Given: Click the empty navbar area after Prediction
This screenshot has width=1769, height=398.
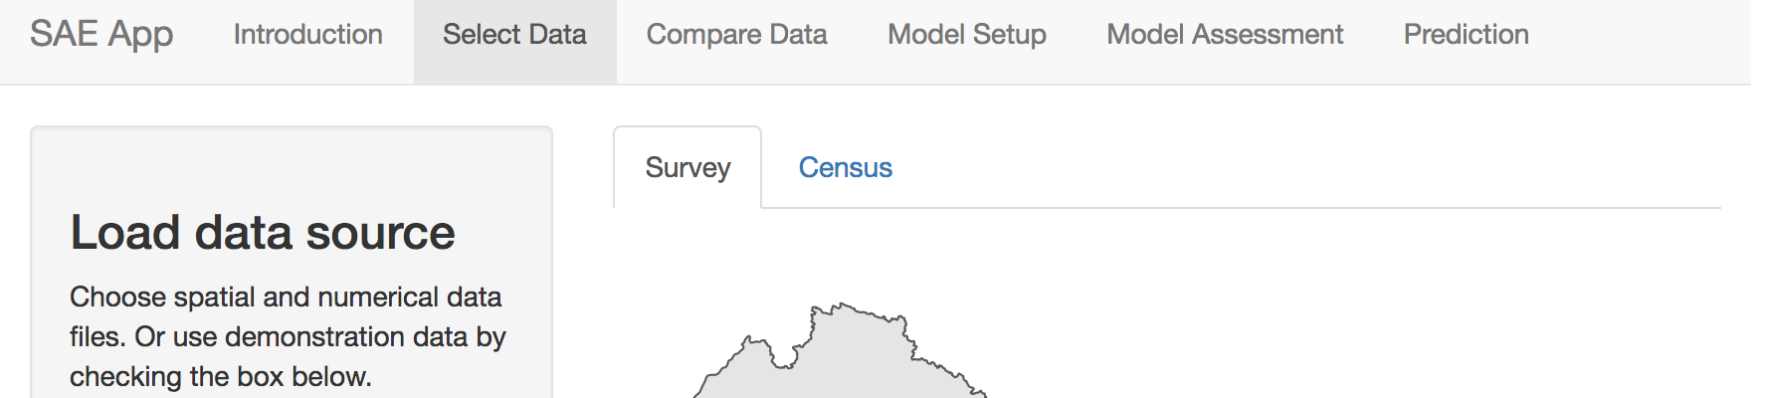Looking at the screenshot, I should point(1642,40).
